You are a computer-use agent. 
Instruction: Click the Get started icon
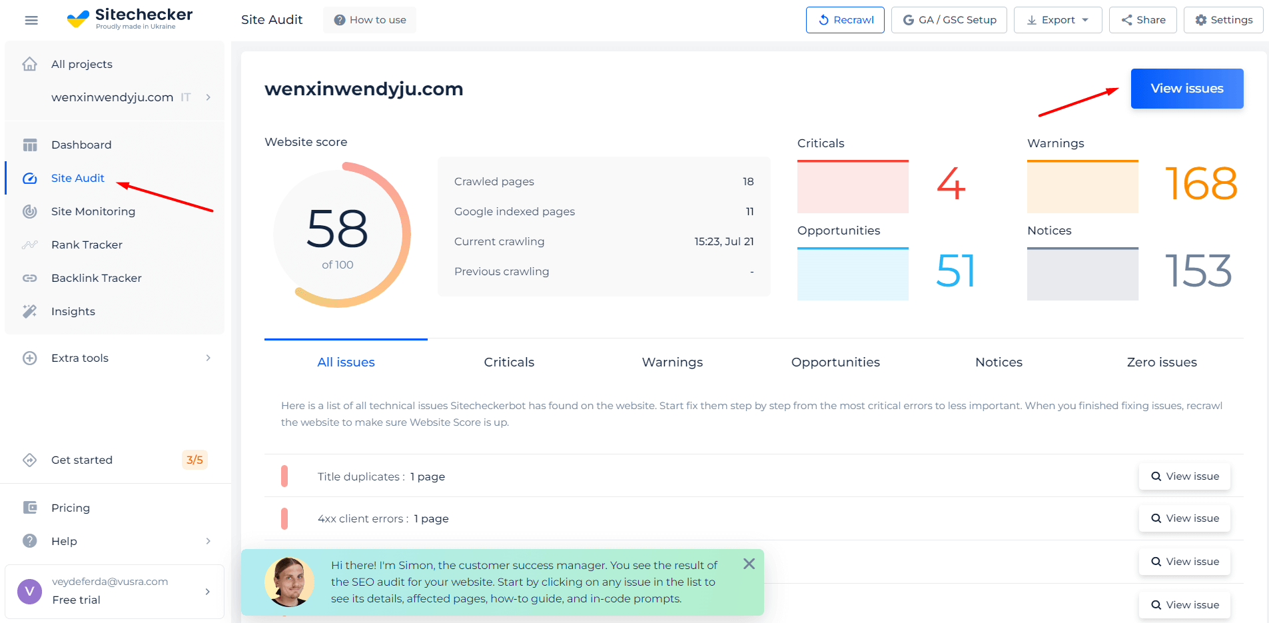30,460
